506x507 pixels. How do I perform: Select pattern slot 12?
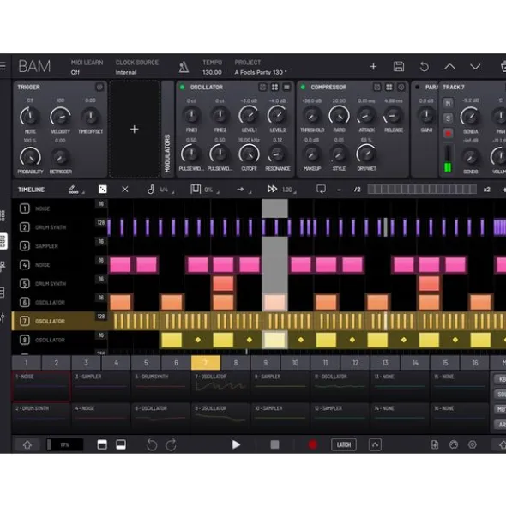(x=355, y=363)
